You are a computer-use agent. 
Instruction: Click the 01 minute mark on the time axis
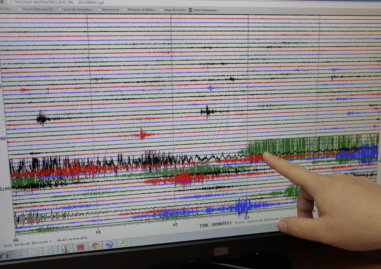click(98, 232)
